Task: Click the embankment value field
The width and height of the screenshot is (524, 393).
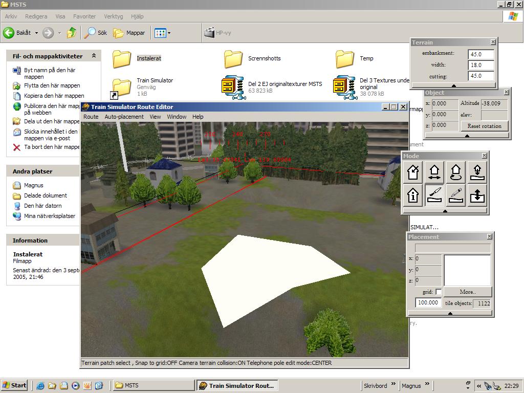Action: point(481,54)
